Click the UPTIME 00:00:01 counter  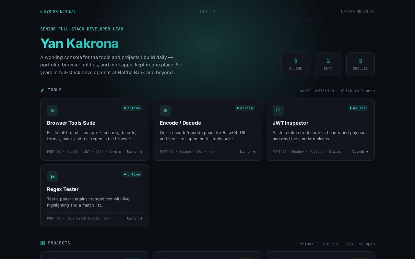[358, 12]
